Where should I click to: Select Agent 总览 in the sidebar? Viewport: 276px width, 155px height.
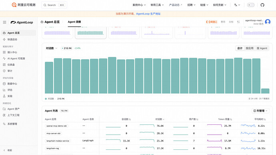coord(18,33)
